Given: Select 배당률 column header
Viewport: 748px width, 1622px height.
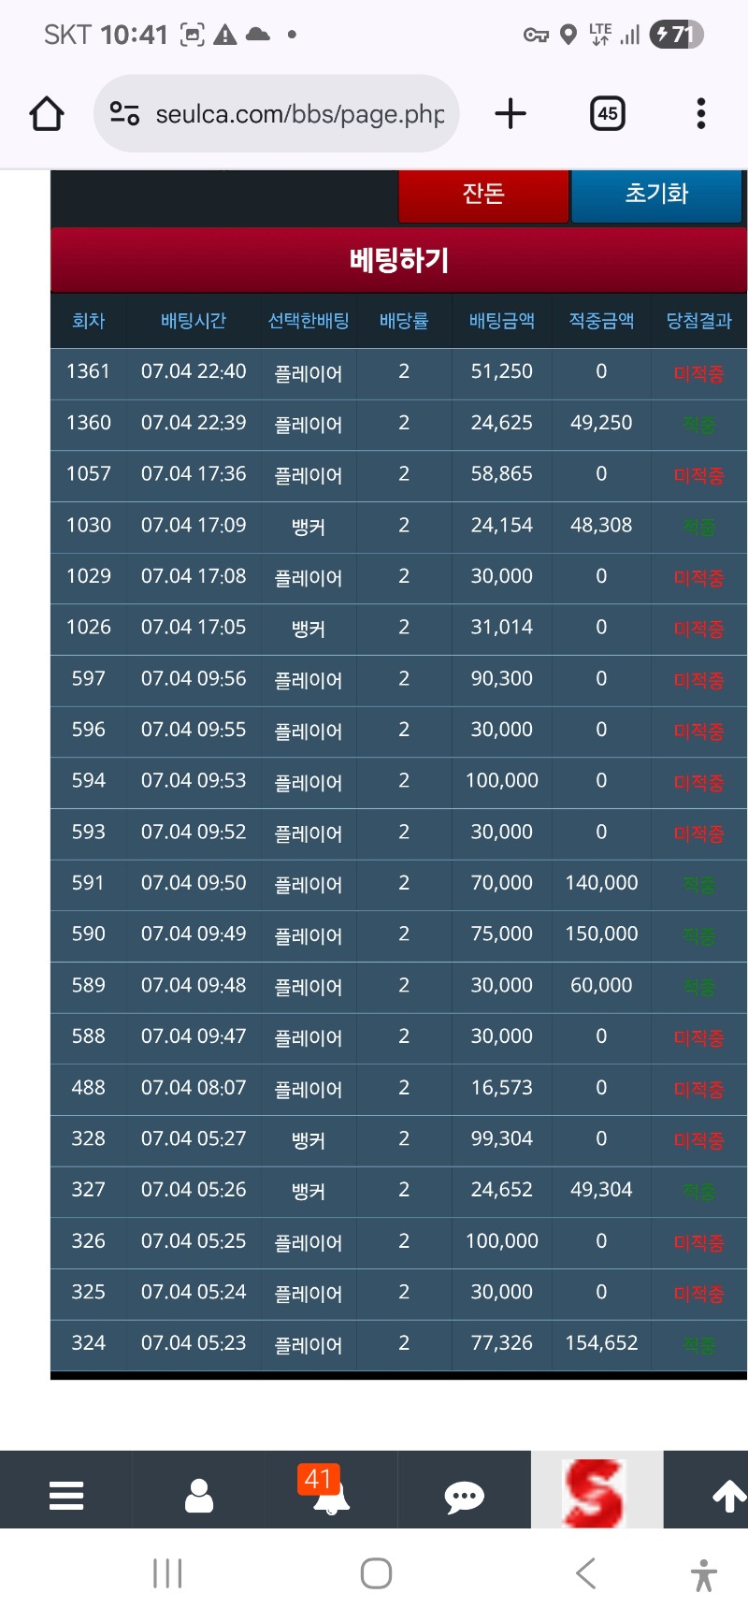Looking at the screenshot, I should (404, 321).
